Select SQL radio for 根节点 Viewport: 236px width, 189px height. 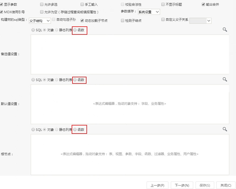[x=33, y=129]
